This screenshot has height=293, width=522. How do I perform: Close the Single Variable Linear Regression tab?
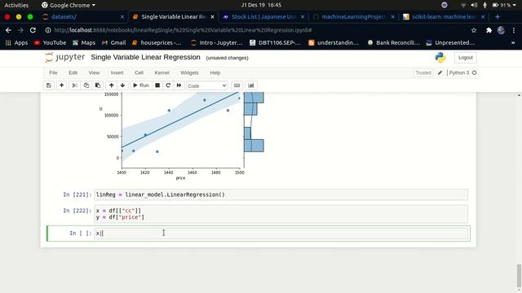[x=212, y=16]
